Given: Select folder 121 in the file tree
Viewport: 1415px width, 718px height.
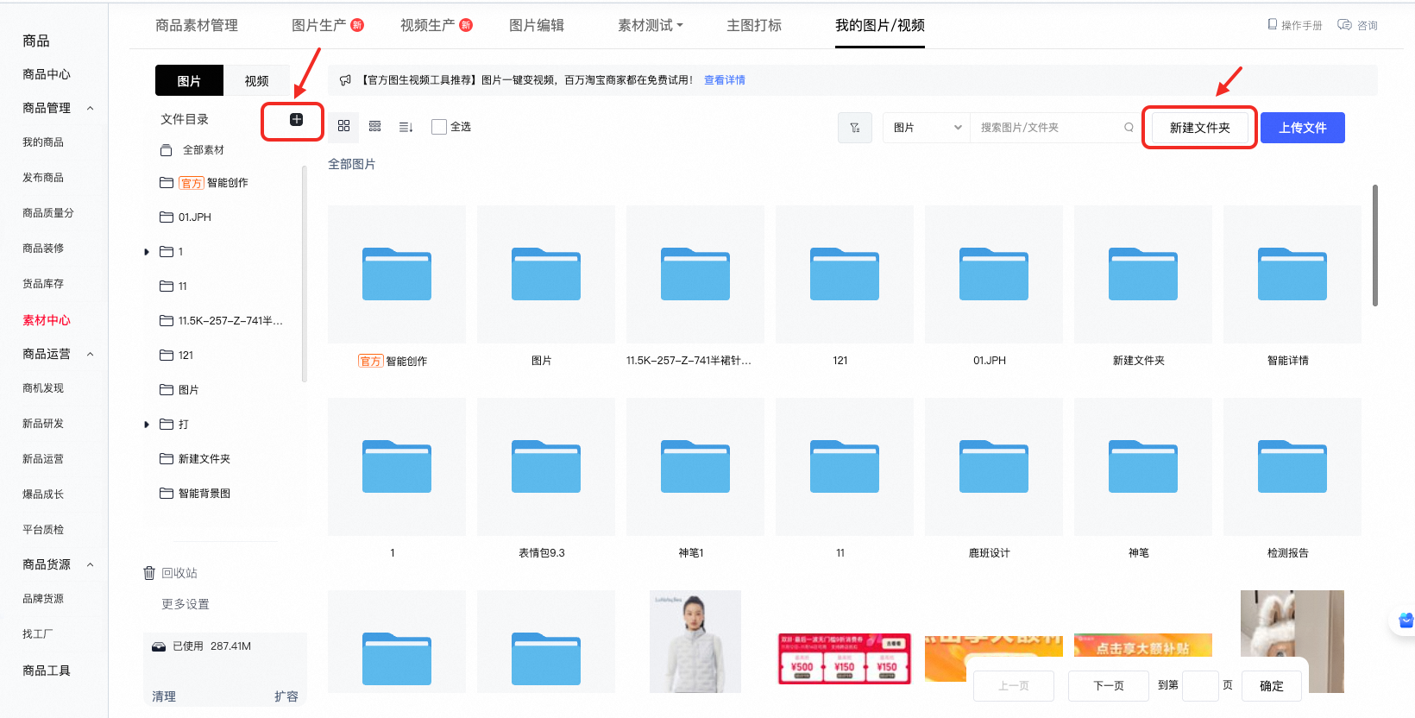Looking at the screenshot, I should [x=186, y=356].
